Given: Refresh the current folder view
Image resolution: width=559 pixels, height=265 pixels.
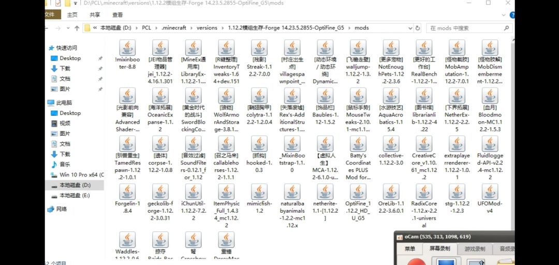Looking at the screenshot, I should click(x=418, y=28).
